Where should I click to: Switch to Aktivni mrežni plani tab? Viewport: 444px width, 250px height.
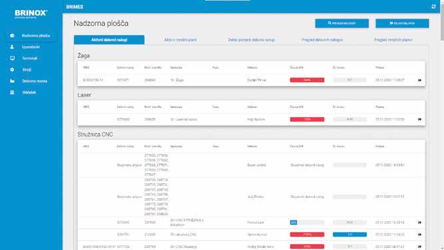[180, 40]
